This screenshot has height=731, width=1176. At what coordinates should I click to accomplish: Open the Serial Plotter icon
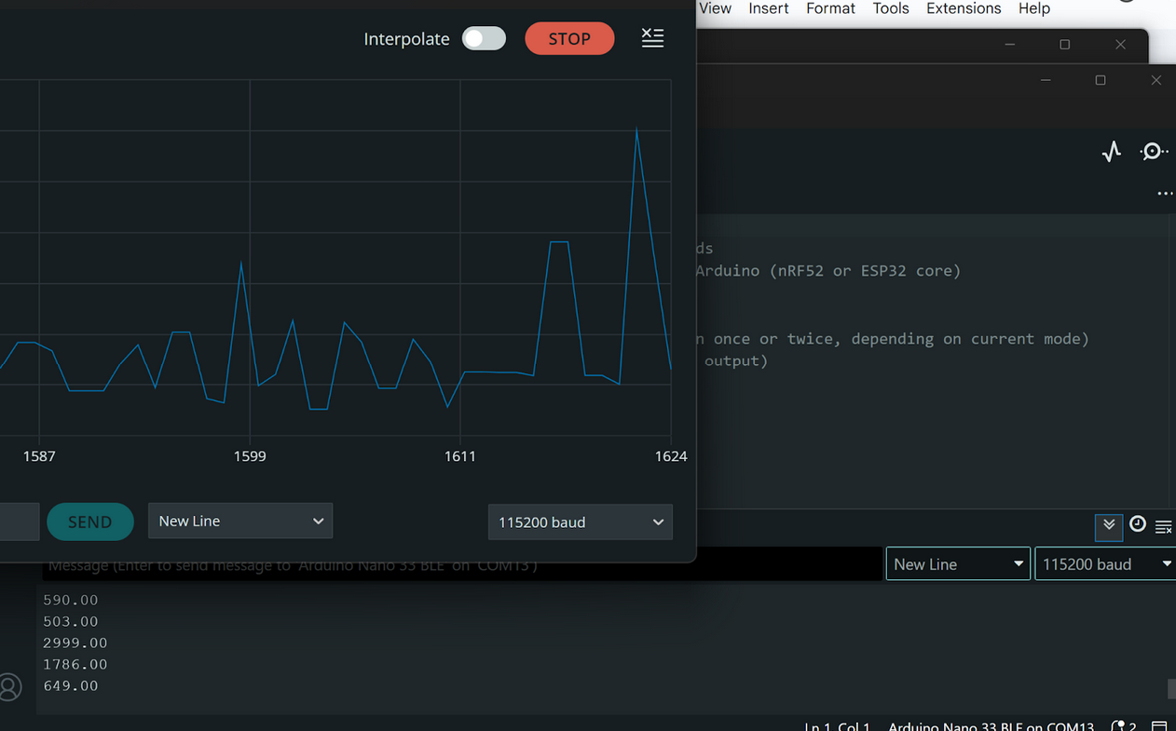coord(1112,151)
